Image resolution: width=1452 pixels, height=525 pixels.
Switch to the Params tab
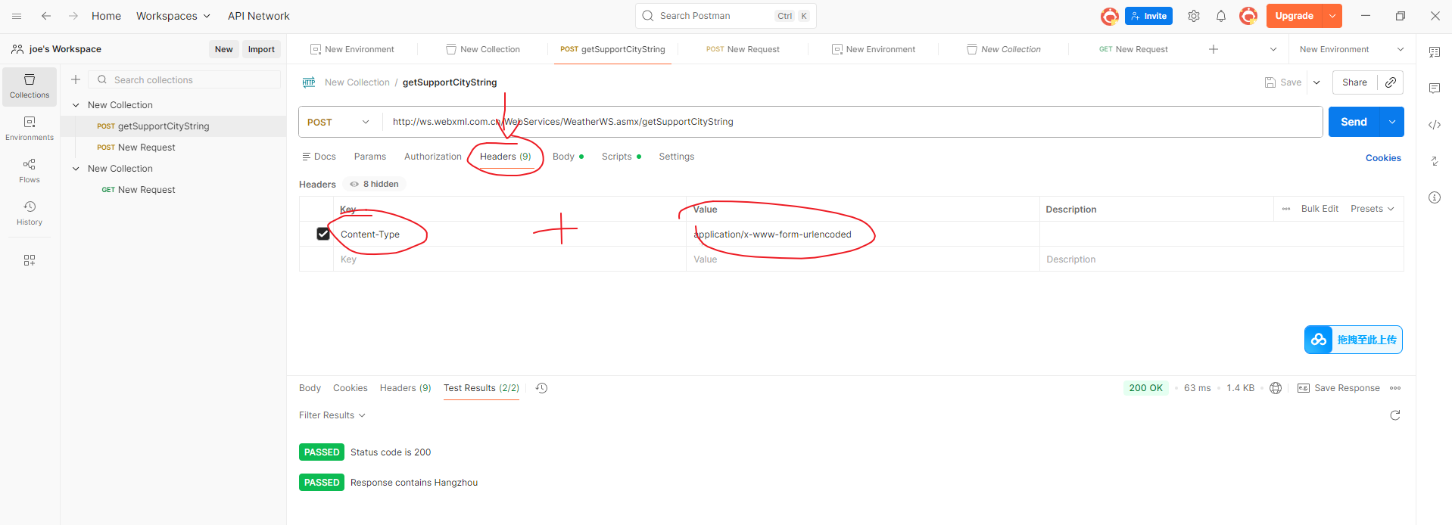pos(370,157)
